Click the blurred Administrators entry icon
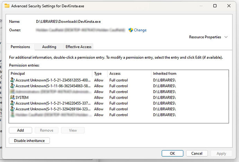The image size is (239, 162). point(12,92)
